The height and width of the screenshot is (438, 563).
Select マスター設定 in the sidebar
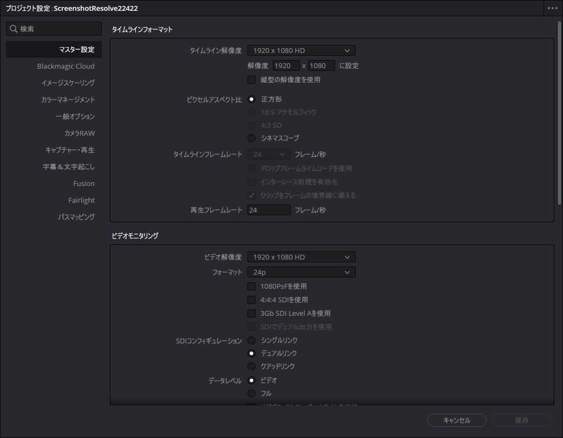pos(54,50)
